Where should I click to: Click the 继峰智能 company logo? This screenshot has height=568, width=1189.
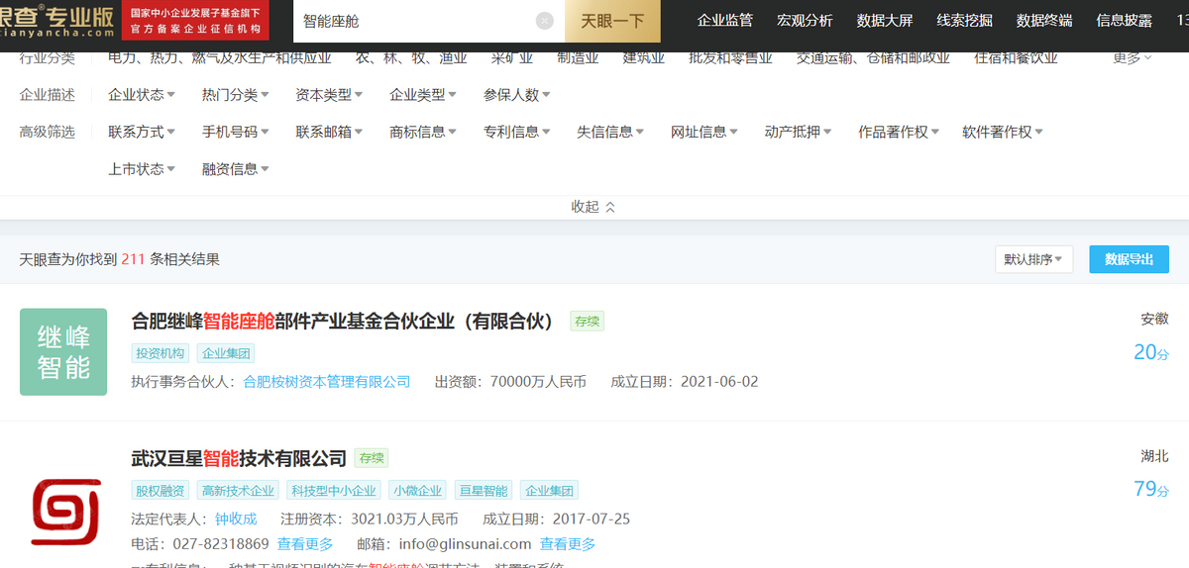point(63,352)
